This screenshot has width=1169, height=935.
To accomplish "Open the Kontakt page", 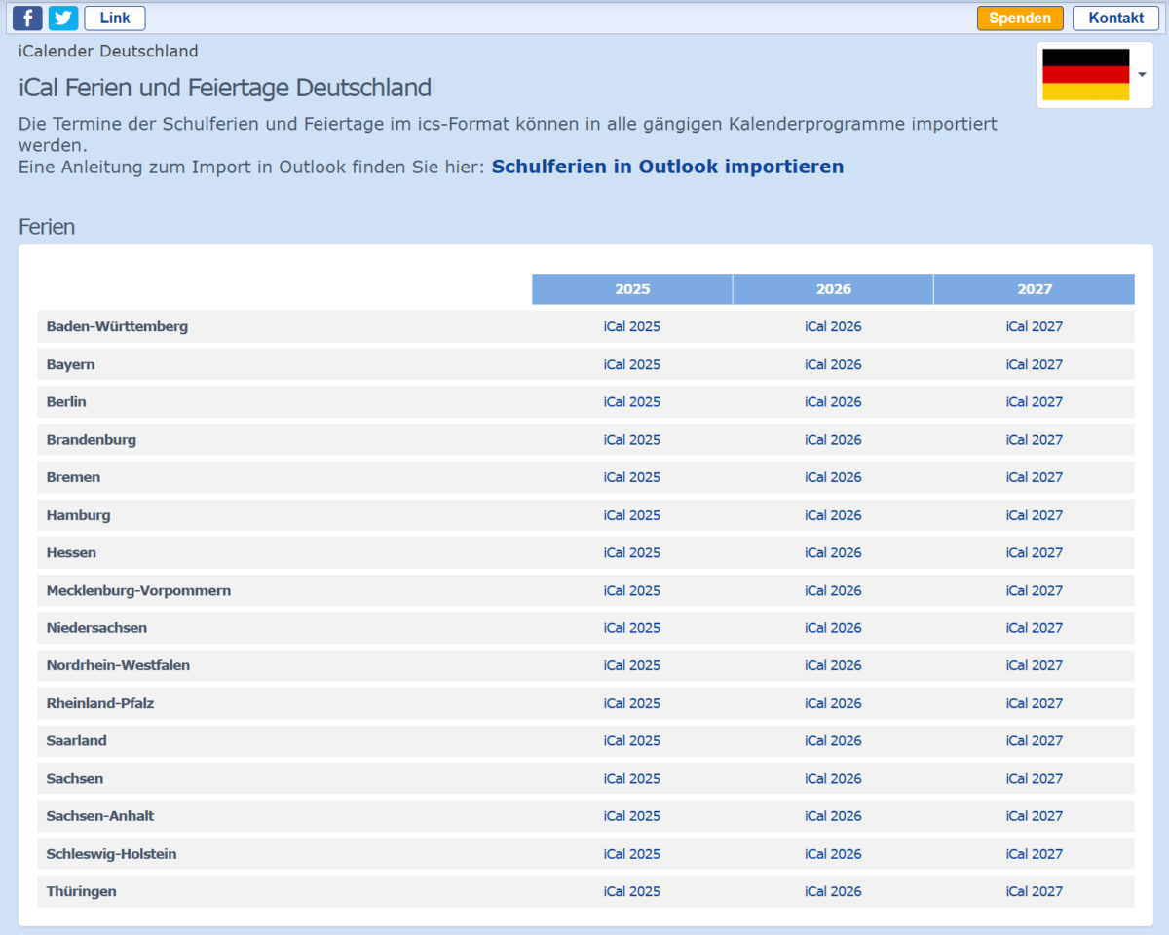I will pyautogui.click(x=1116, y=18).
